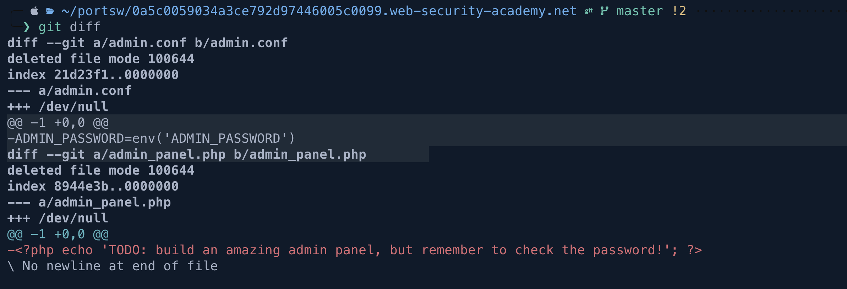
Task: Click the small git label icon
Action: pyautogui.click(x=589, y=11)
